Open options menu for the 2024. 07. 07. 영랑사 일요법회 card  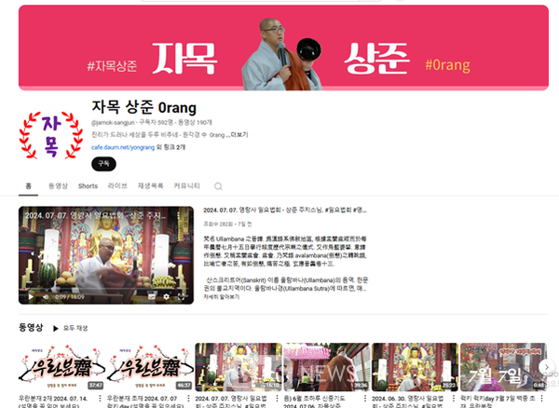click(x=277, y=398)
